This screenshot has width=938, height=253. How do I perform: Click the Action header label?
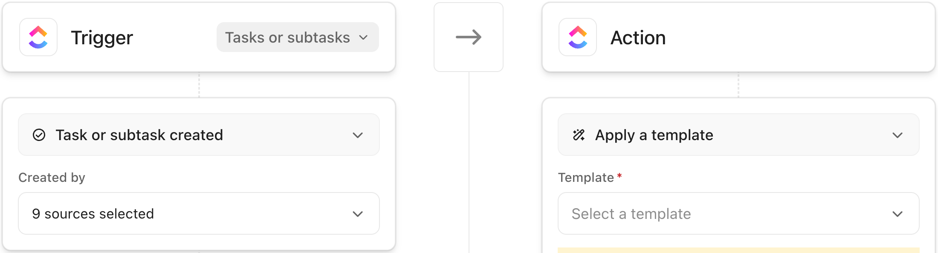[x=638, y=37]
